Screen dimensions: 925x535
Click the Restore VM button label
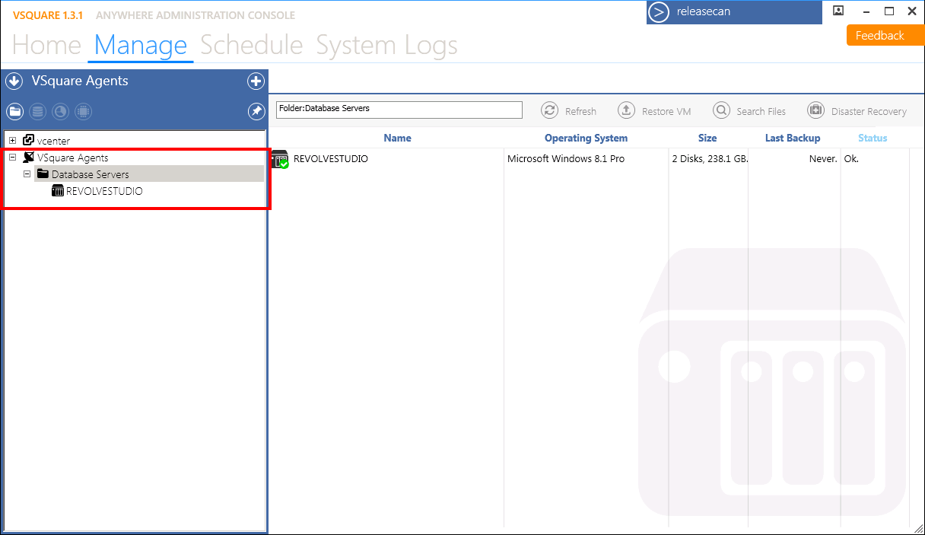666,111
